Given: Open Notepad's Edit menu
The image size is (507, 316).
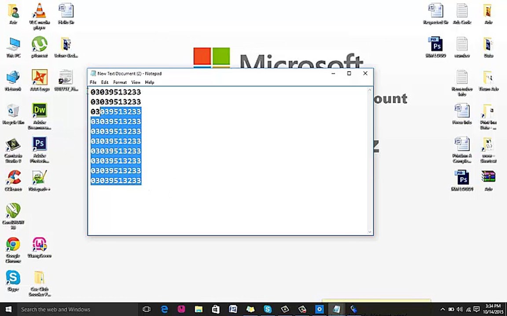Looking at the screenshot, I should point(105,82).
